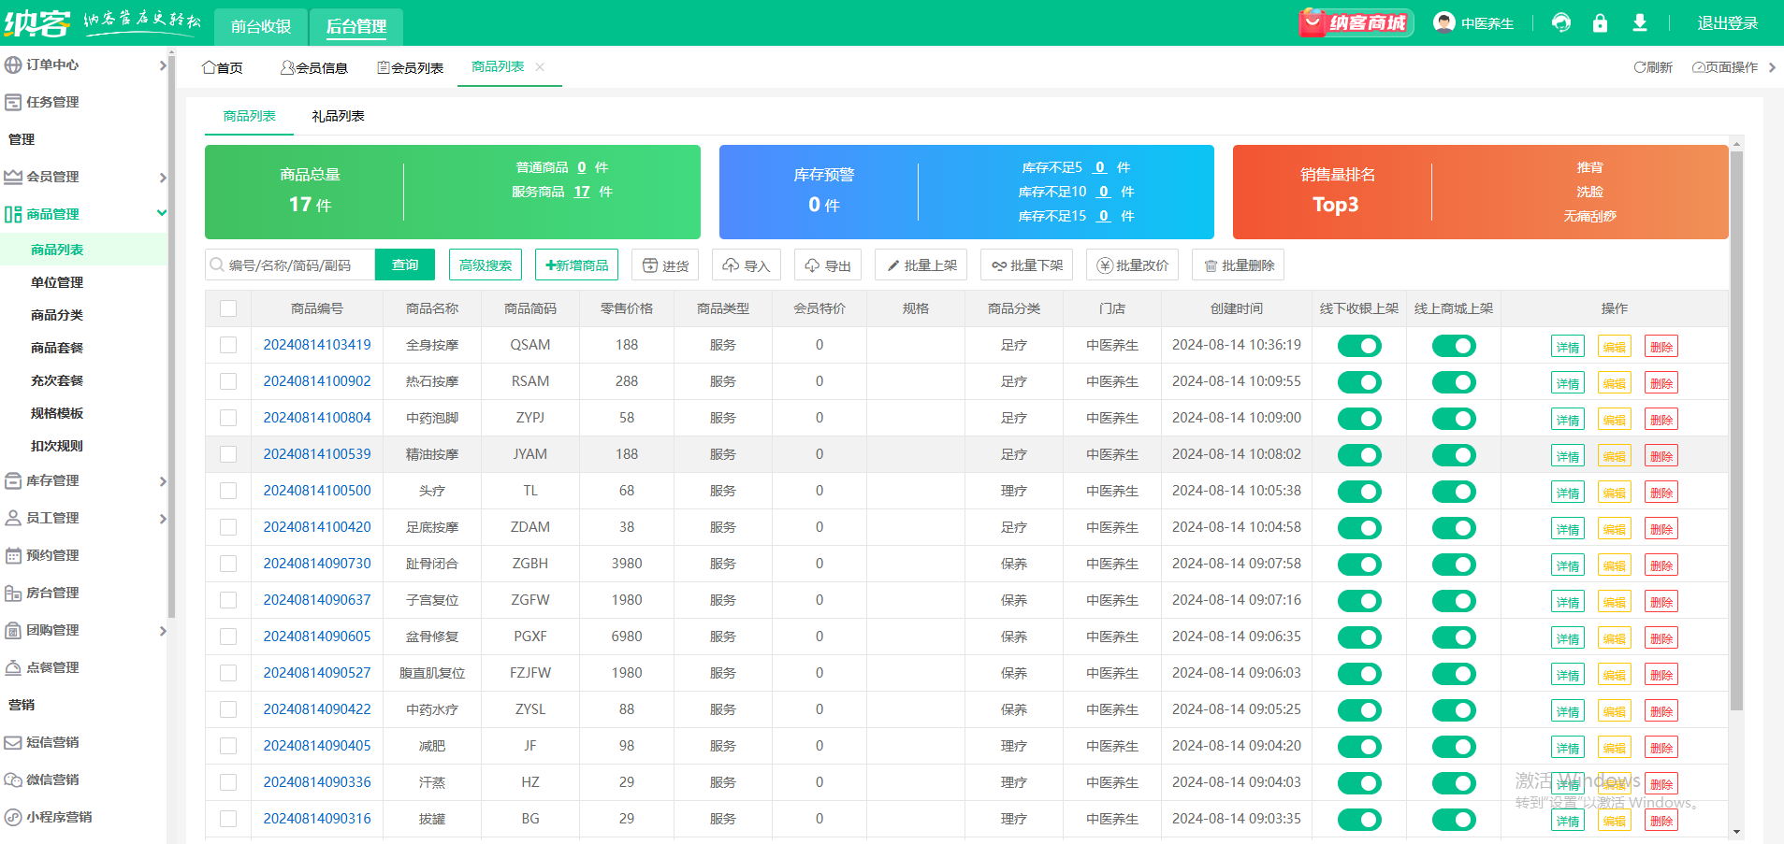
Task: Click the table's vertical scrollbar
Action: pyautogui.click(x=1736, y=430)
